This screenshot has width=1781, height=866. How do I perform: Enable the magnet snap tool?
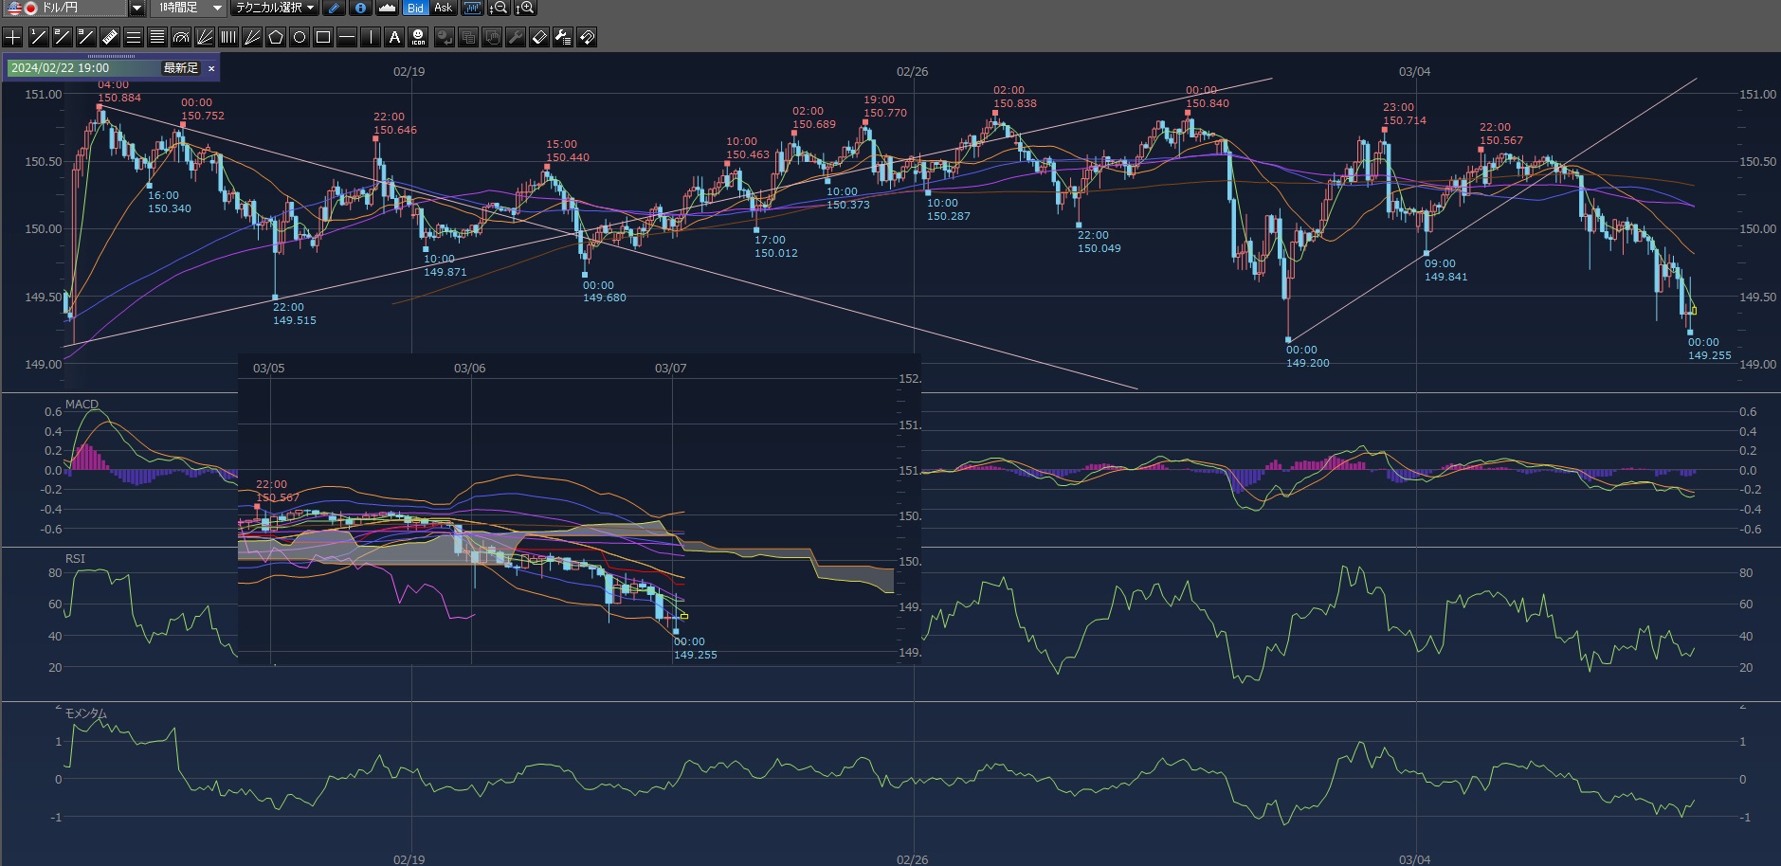click(x=587, y=37)
